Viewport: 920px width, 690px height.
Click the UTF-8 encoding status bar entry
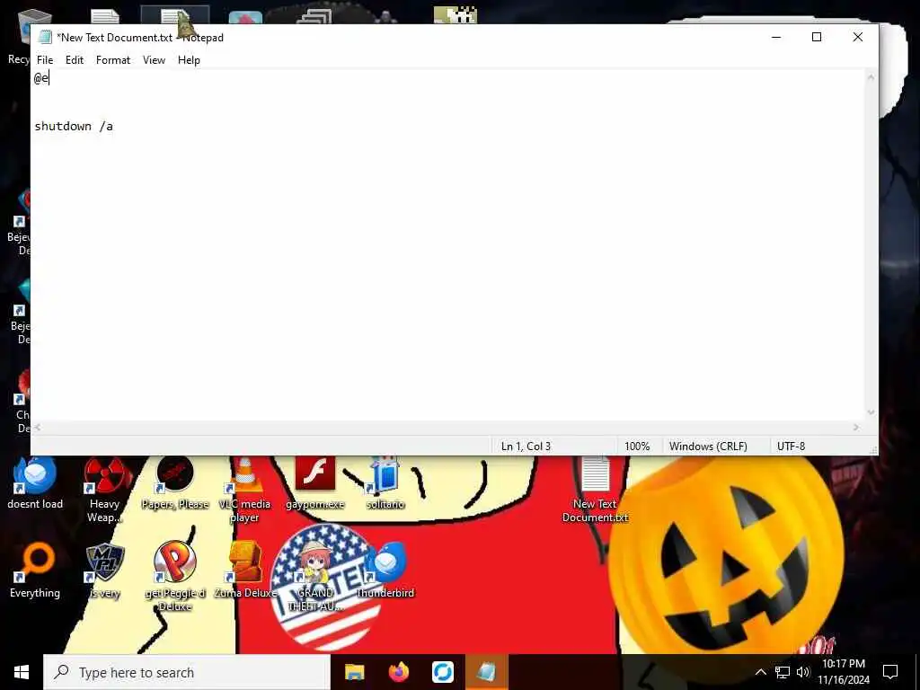pos(791,447)
